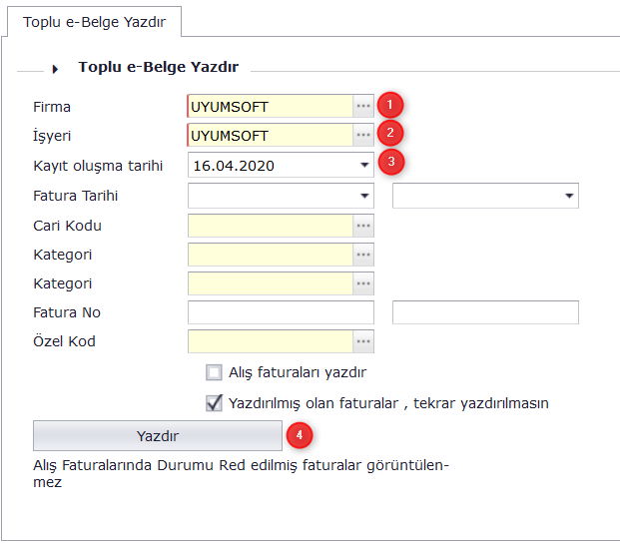Switch to the Toplu e-Belge Yazdır tab
Viewport: 620px width, 544px height.
click(95, 20)
